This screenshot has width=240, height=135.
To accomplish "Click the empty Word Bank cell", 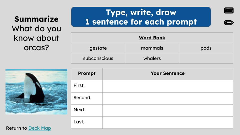I will (206, 58).
